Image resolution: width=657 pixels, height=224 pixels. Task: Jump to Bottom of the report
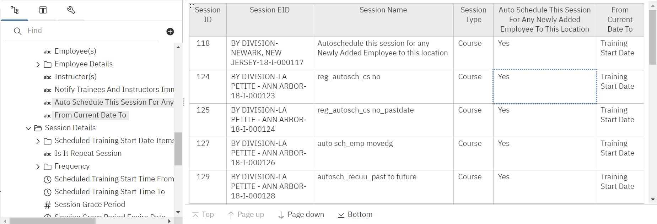click(x=355, y=214)
